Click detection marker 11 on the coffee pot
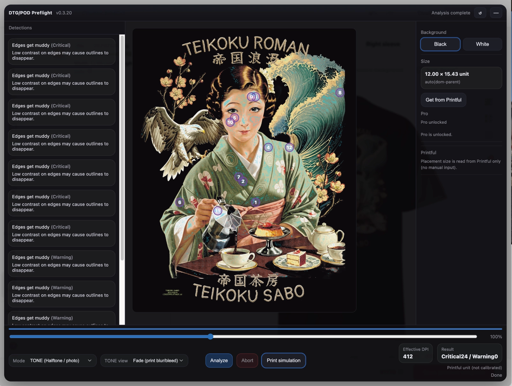Screen dimensions: 512x386 [x=217, y=211]
